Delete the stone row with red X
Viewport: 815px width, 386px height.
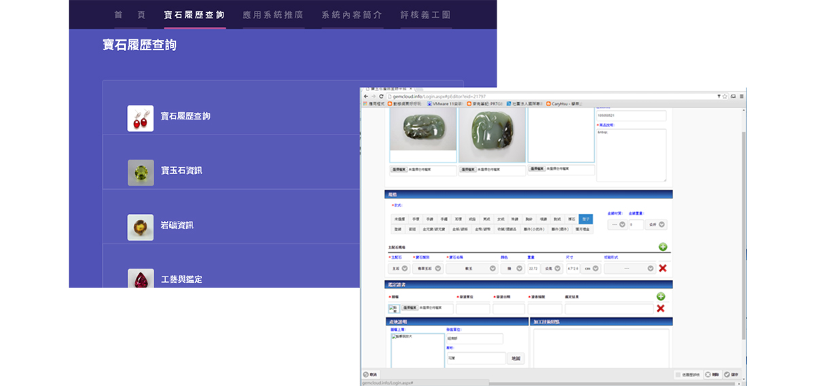(662, 268)
